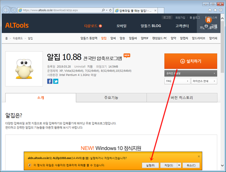Close the download notification bar

point(199,156)
